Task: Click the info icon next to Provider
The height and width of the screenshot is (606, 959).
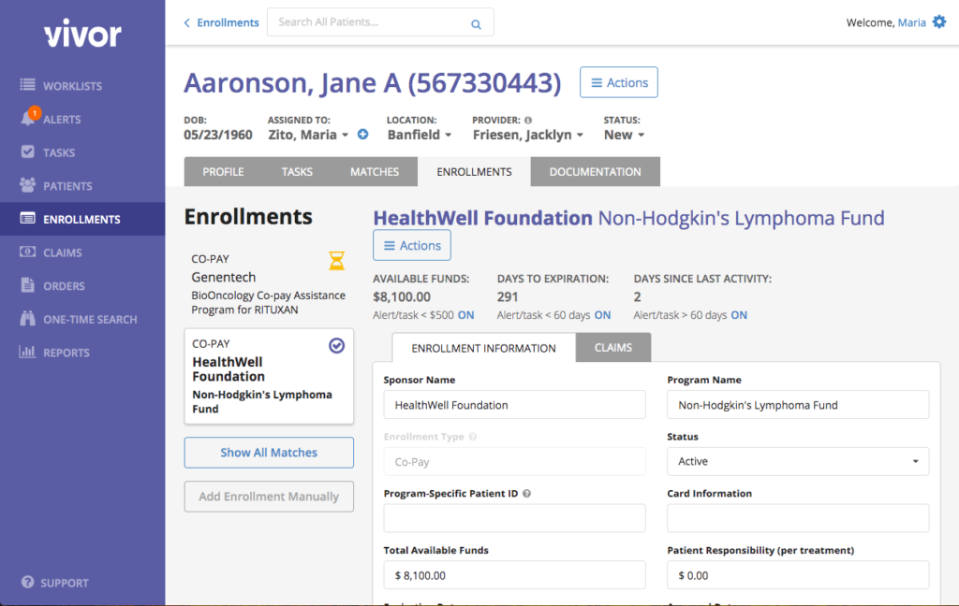Action: tap(528, 121)
